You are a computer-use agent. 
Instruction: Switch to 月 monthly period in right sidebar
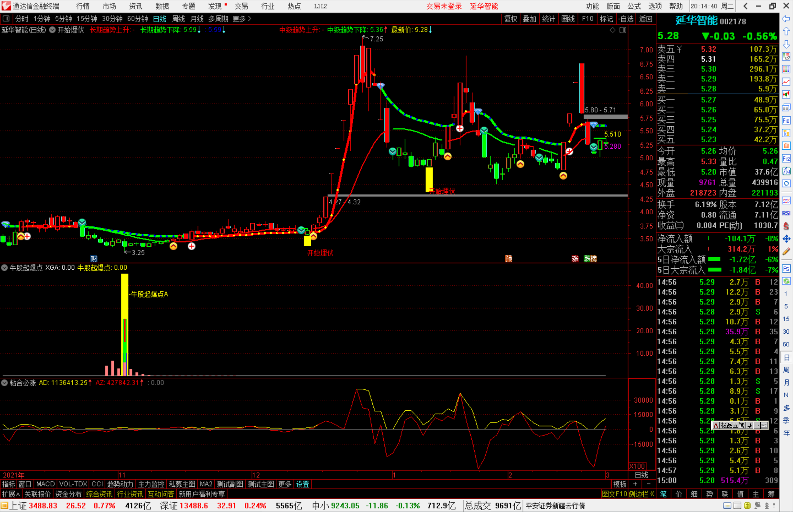[786, 382]
